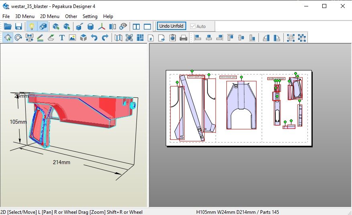Click the 'Canon lower part' label box

coord(228,77)
